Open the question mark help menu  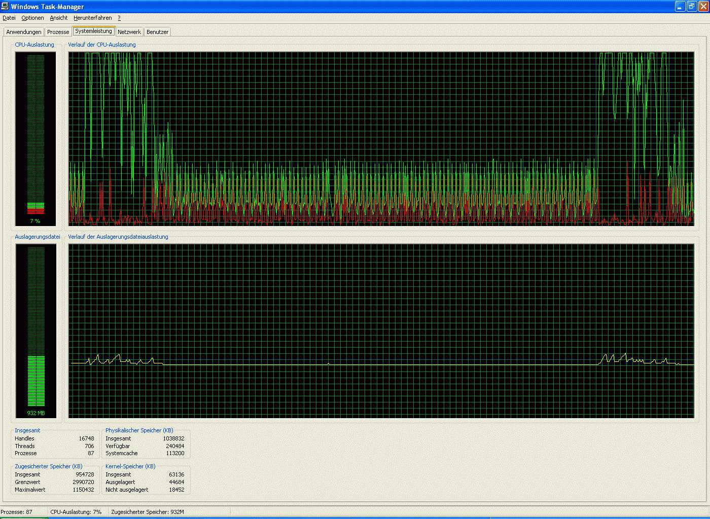click(119, 18)
